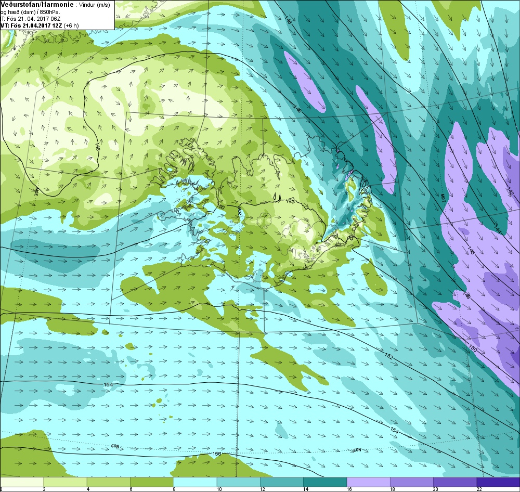This screenshot has height=492, width=520.
Task: Select the pale cyan 8–10 m/s legend swatch
Action: pos(195,482)
